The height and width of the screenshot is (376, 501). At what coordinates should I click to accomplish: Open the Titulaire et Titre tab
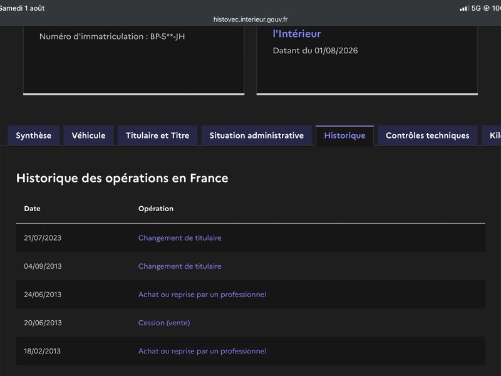(x=158, y=135)
